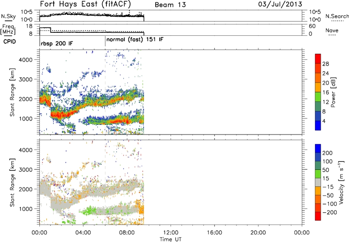Screen dimensions: 349x242
Task: Click the date '03/Jul/2013'
Action: coord(280,4)
